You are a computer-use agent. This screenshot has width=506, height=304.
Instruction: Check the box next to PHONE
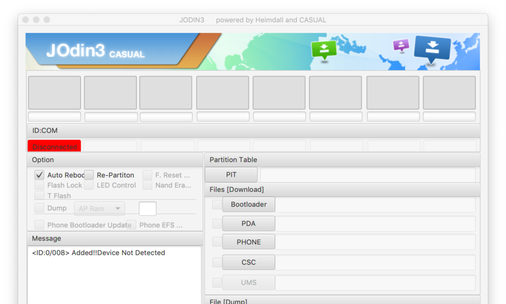click(217, 242)
